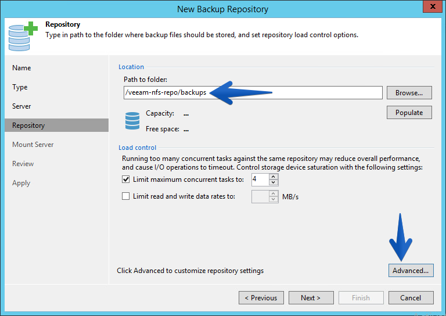446x316 pixels.
Task: Click the blue storage disk icon beside Capacity
Action: click(x=132, y=121)
